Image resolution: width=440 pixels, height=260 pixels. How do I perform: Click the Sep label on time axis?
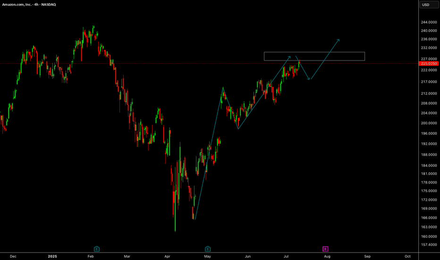point(367,256)
